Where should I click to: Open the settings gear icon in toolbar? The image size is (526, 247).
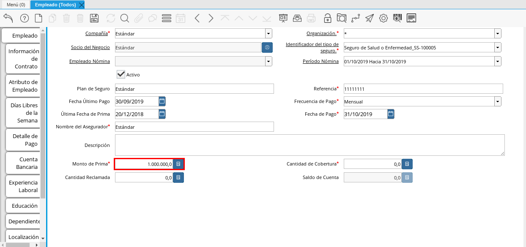click(x=384, y=18)
